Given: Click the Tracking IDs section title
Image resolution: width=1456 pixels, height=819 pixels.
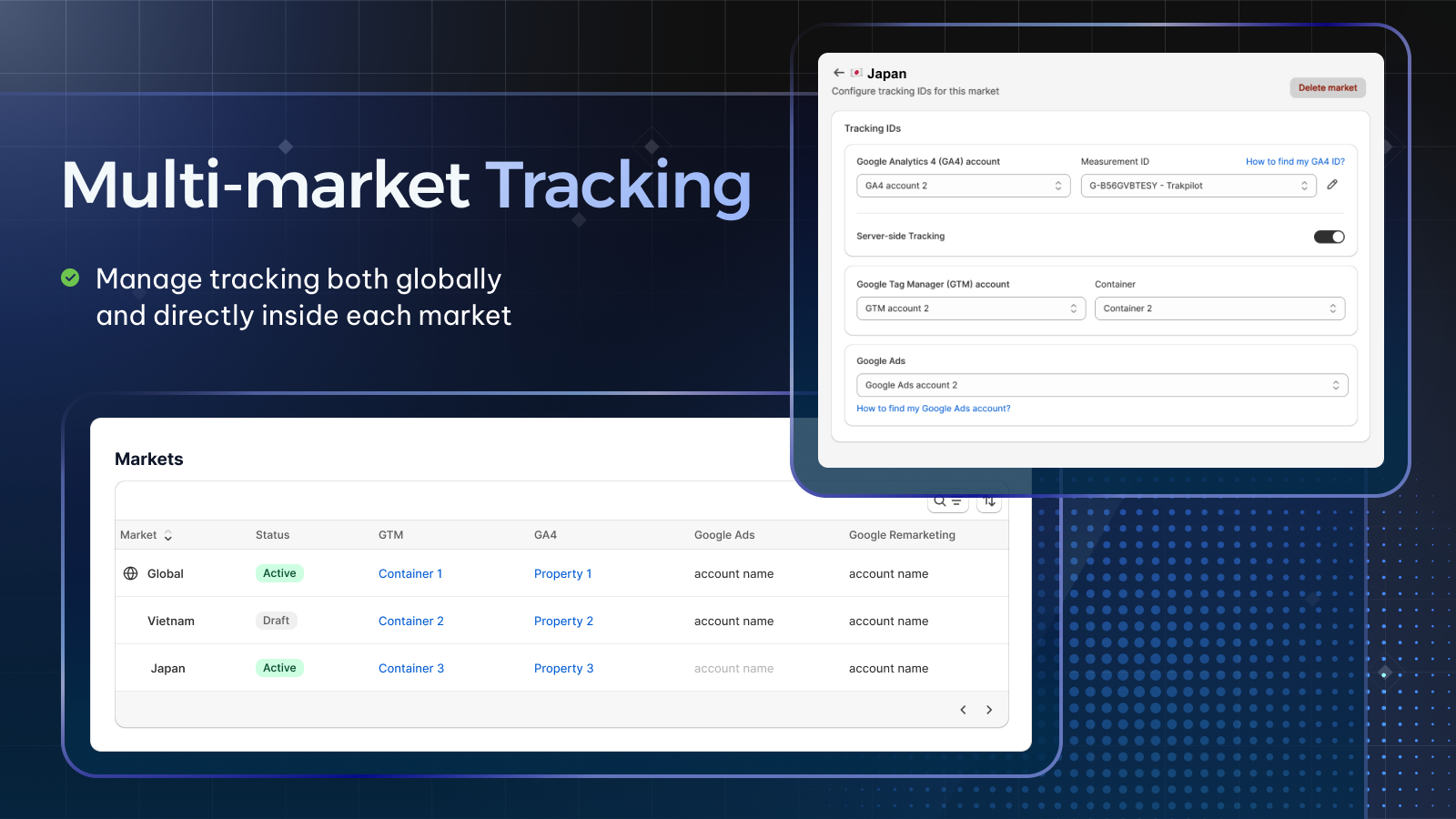Looking at the screenshot, I should [x=872, y=128].
